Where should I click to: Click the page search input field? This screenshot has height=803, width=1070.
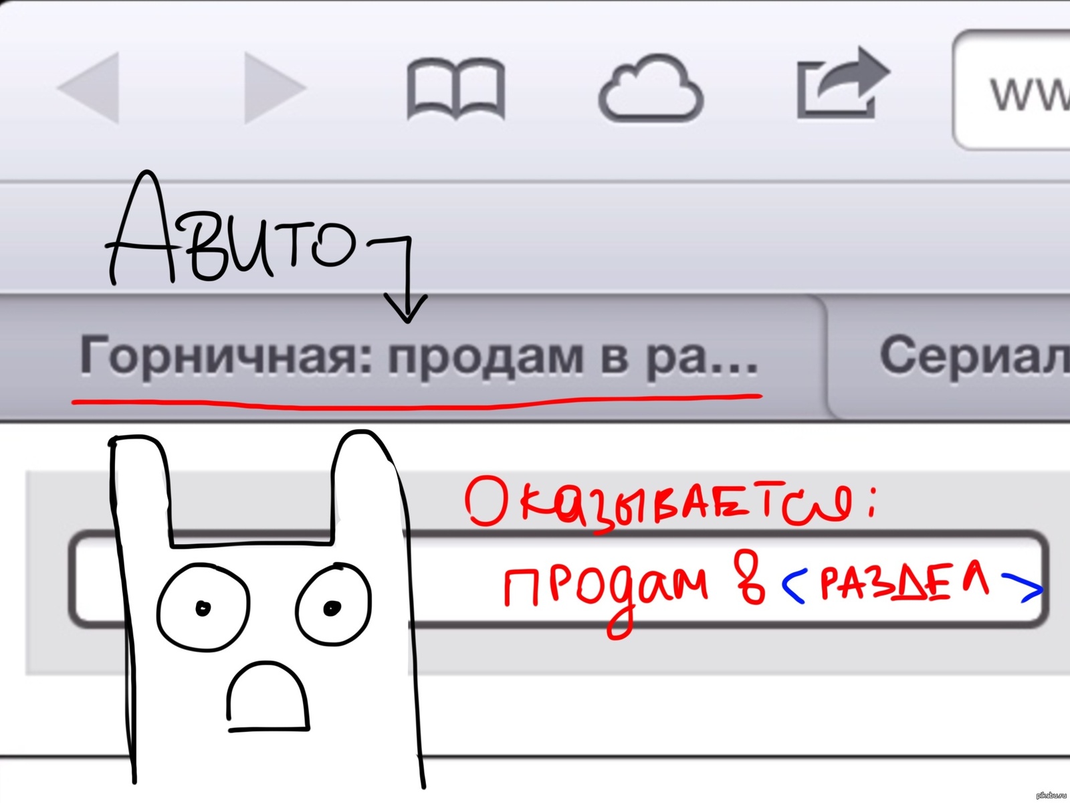click(x=558, y=579)
